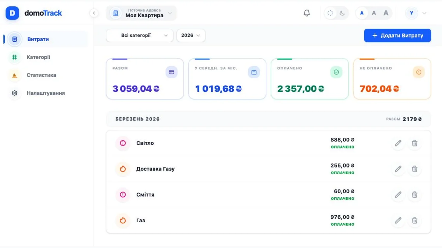Screen dimensions: 442x248
Task: Open notifications bell
Action: click(307, 13)
